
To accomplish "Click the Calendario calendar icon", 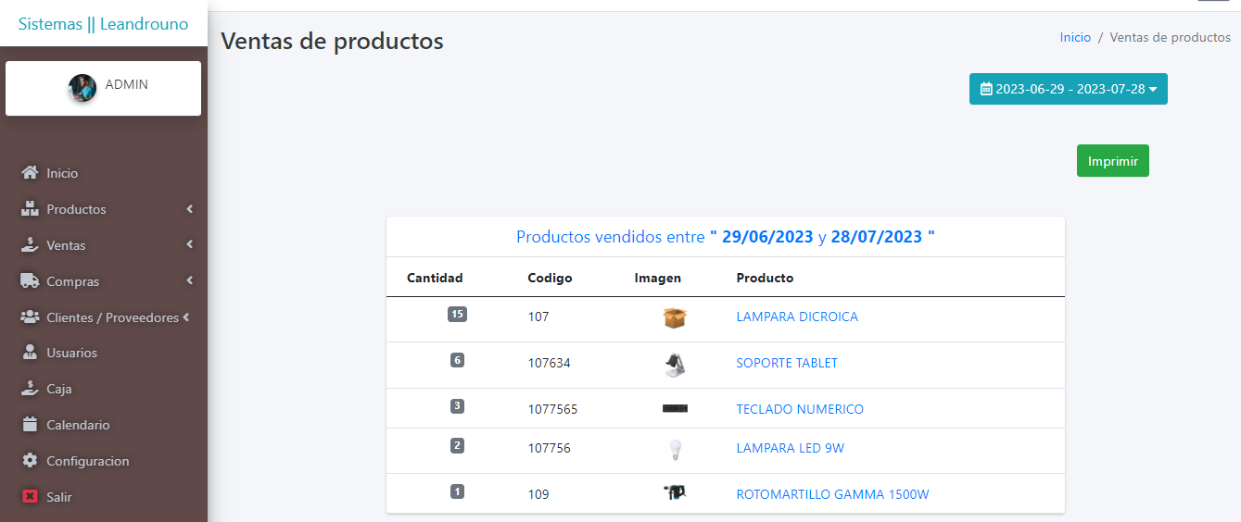I will point(30,425).
